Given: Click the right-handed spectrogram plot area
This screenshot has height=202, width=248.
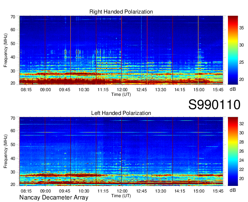Looking at the screenshot, I should click(x=121, y=50).
